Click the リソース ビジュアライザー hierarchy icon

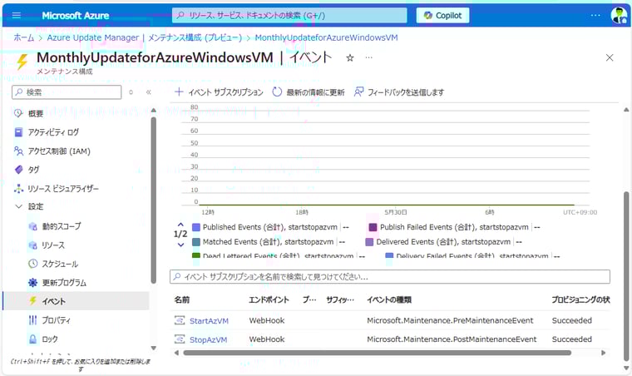(18, 188)
